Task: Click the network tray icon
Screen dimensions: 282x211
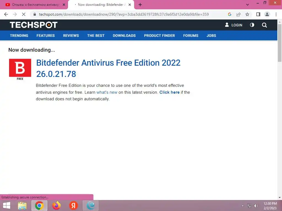Action: (x=250, y=206)
